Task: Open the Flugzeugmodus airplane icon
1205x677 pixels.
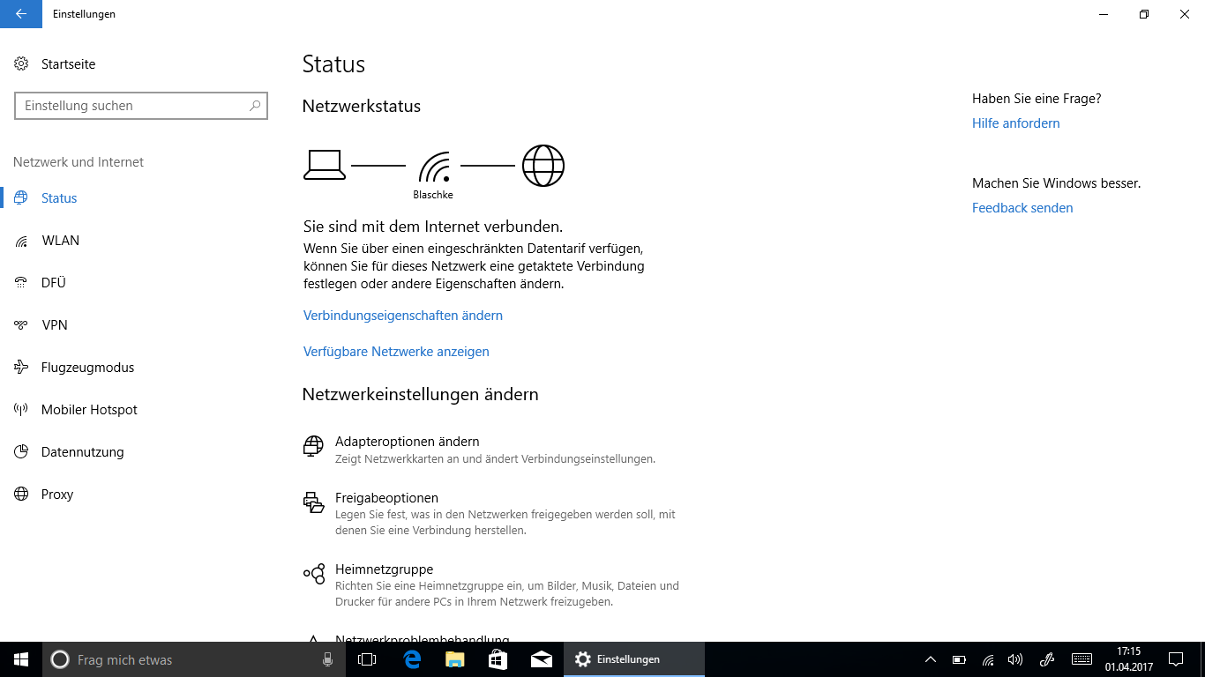Action: click(x=22, y=368)
